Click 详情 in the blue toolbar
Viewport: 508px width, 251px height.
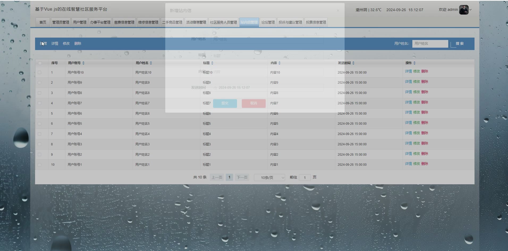click(55, 43)
